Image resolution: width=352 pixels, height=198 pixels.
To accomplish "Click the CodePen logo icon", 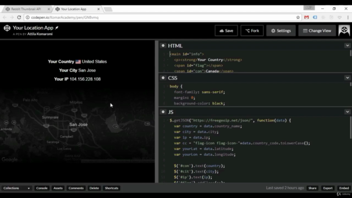I will 7,28.
